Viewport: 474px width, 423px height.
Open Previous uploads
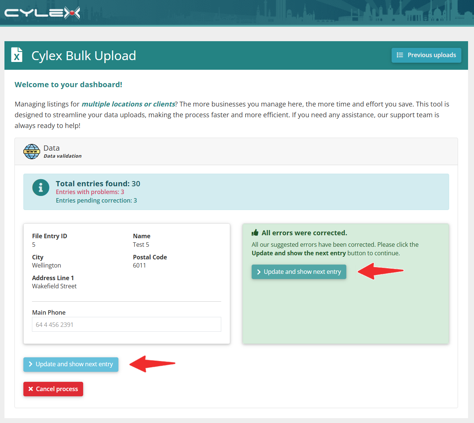click(426, 55)
